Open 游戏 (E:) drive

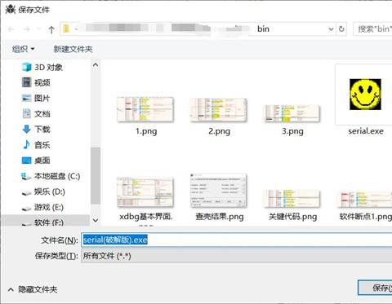[42, 207]
